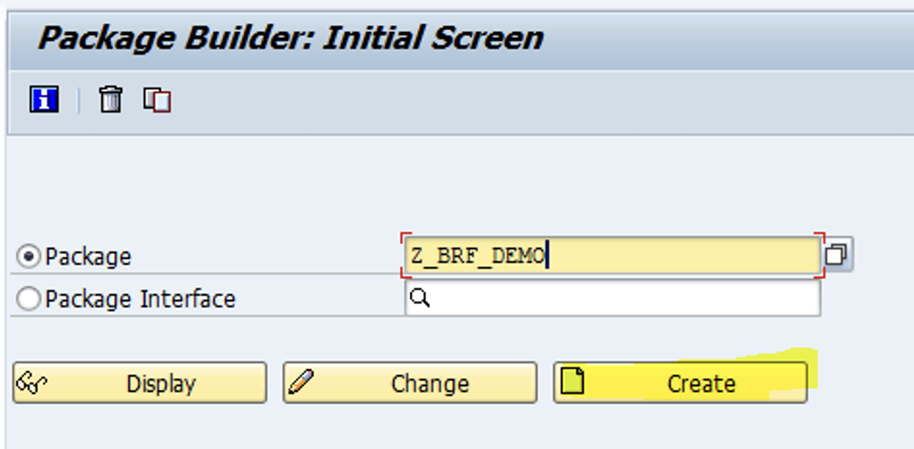
Task: Click the pencil icon on Change button
Action: (x=300, y=382)
